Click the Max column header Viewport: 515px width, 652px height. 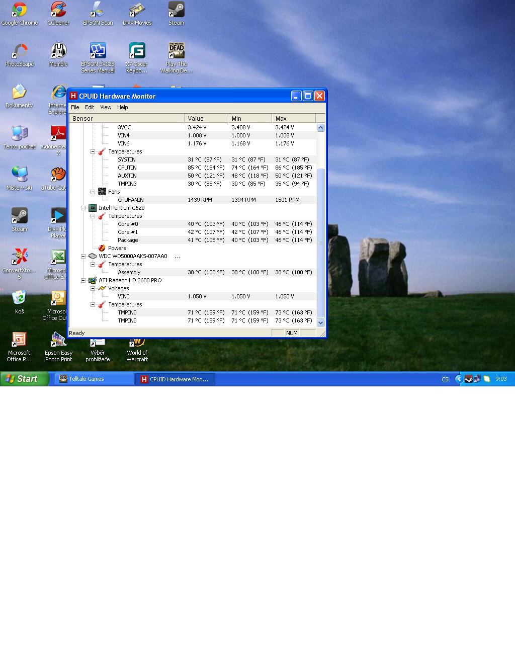click(x=294, y=118)
